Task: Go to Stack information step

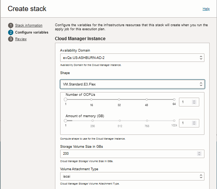Action: [29, 25]
